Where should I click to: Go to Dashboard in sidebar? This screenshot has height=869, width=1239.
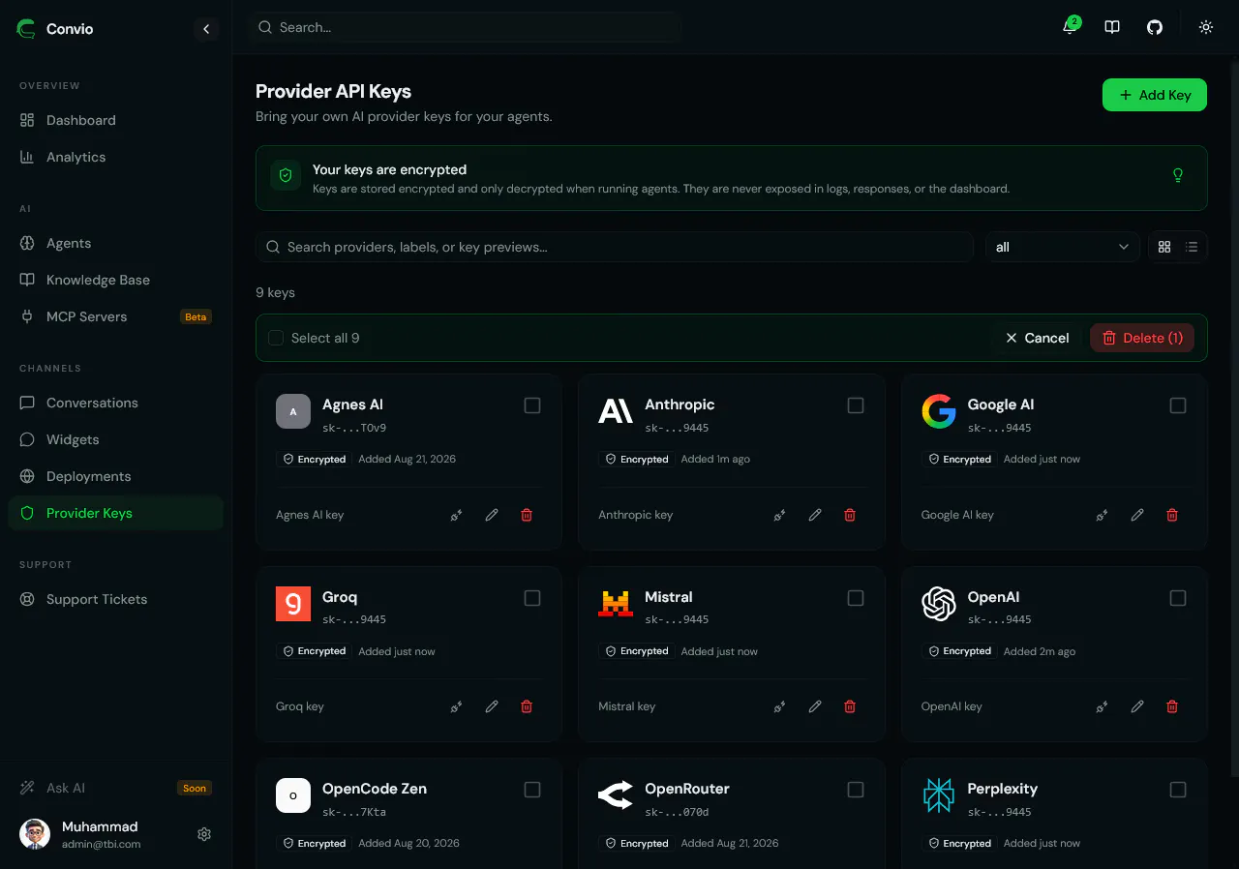[116, 120]
